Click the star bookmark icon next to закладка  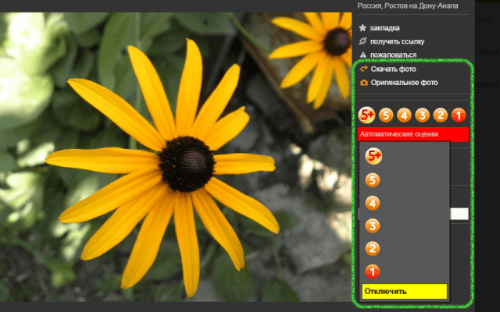click(362, 28)
